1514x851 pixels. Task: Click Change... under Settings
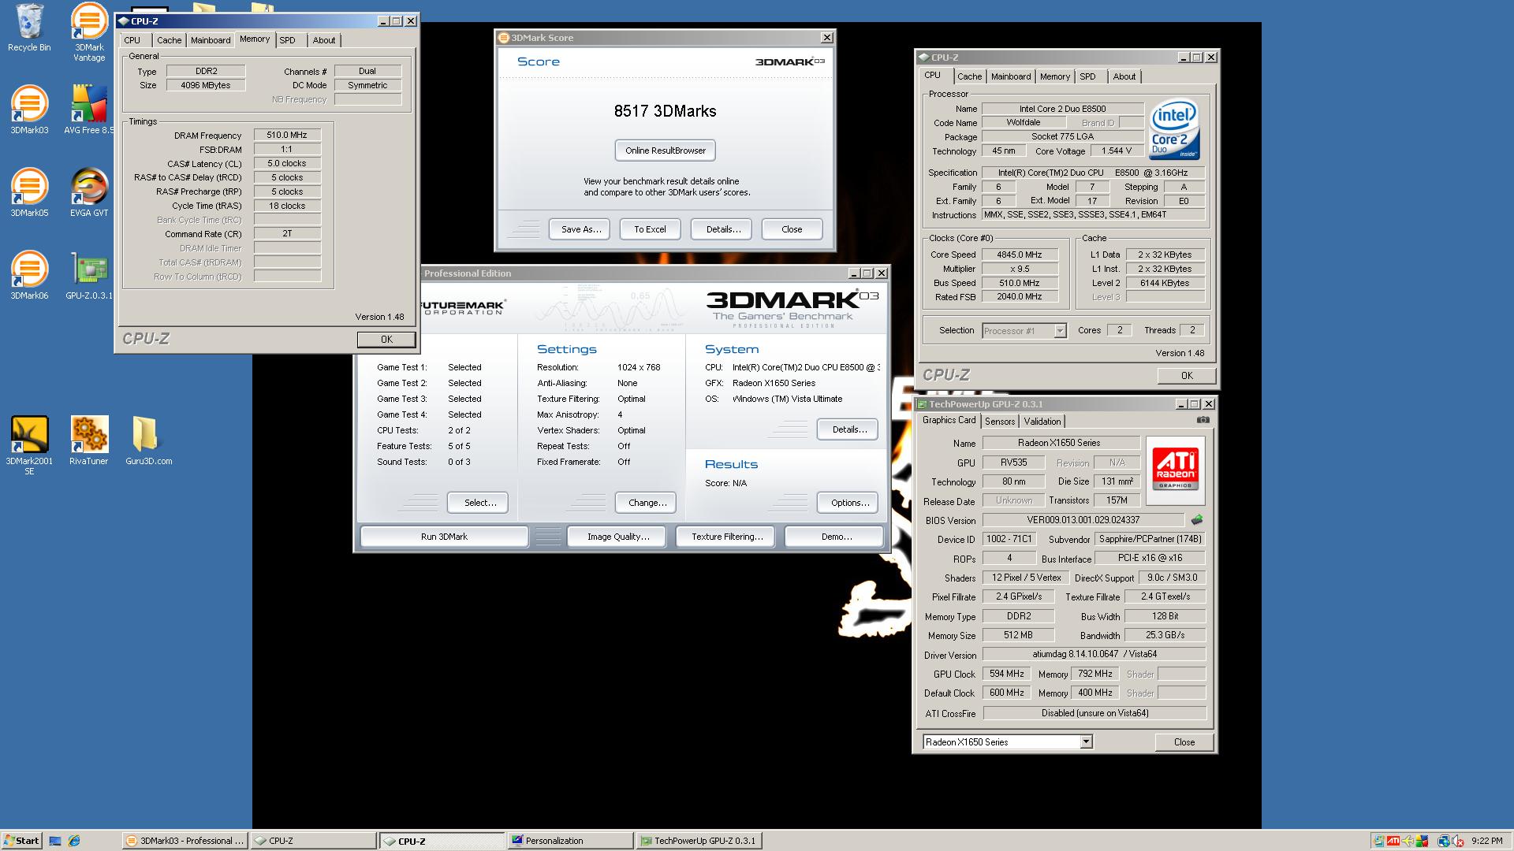pos(646,503)
